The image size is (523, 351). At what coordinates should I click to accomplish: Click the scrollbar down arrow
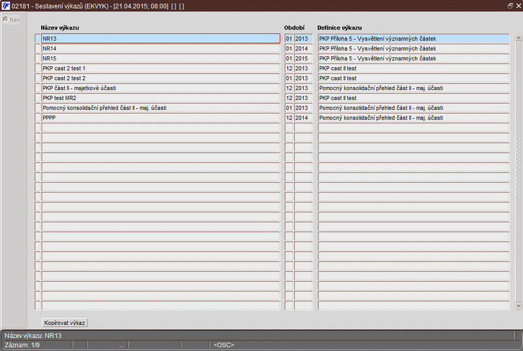click(x=518, y=305)
